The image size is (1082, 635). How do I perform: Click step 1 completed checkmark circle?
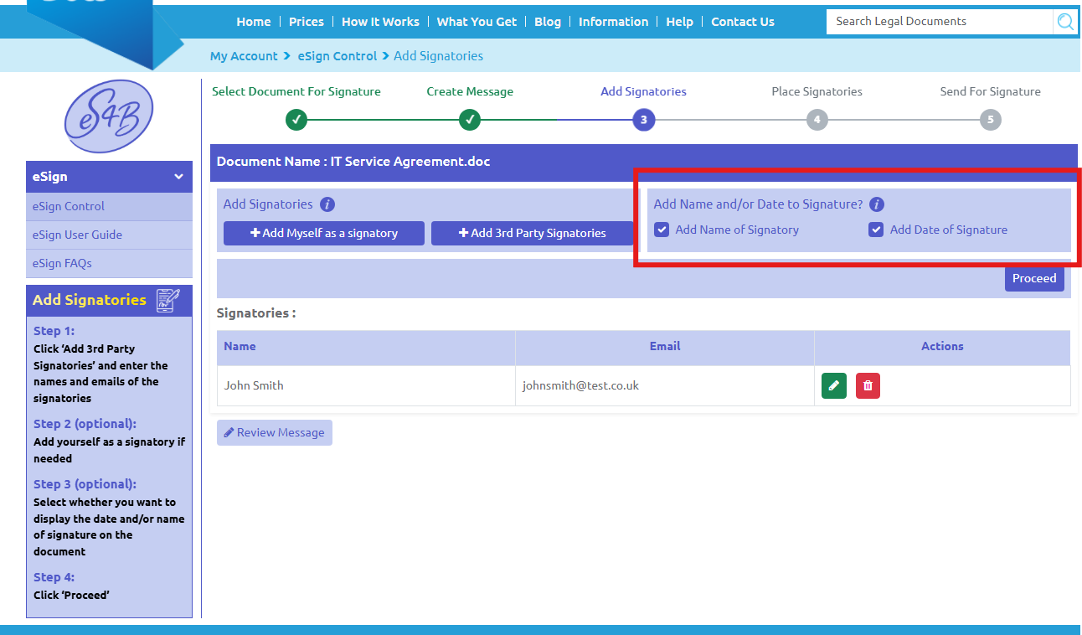click(x=296, y=120)
